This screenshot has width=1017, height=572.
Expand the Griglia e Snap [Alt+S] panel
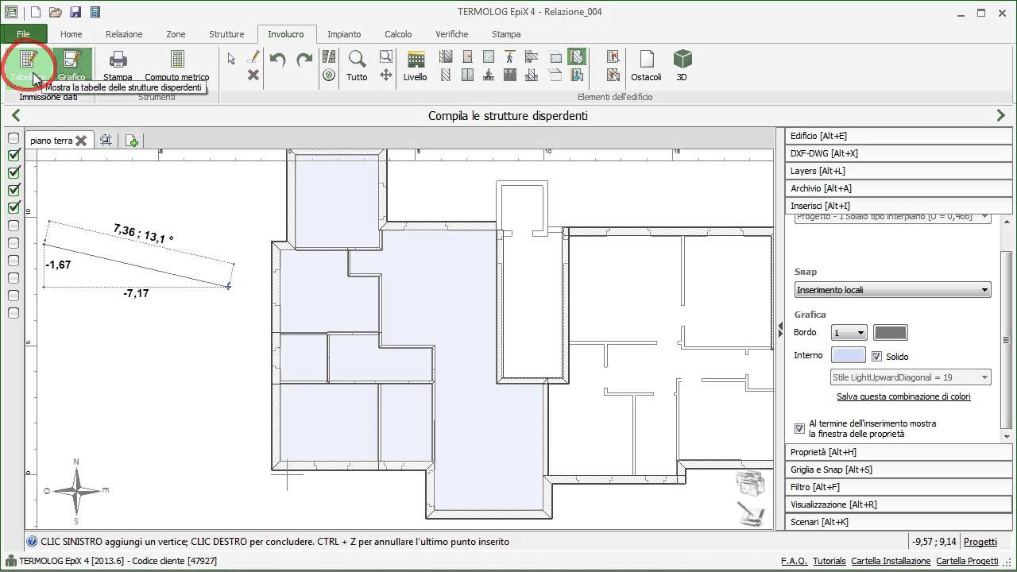point(899,470)
